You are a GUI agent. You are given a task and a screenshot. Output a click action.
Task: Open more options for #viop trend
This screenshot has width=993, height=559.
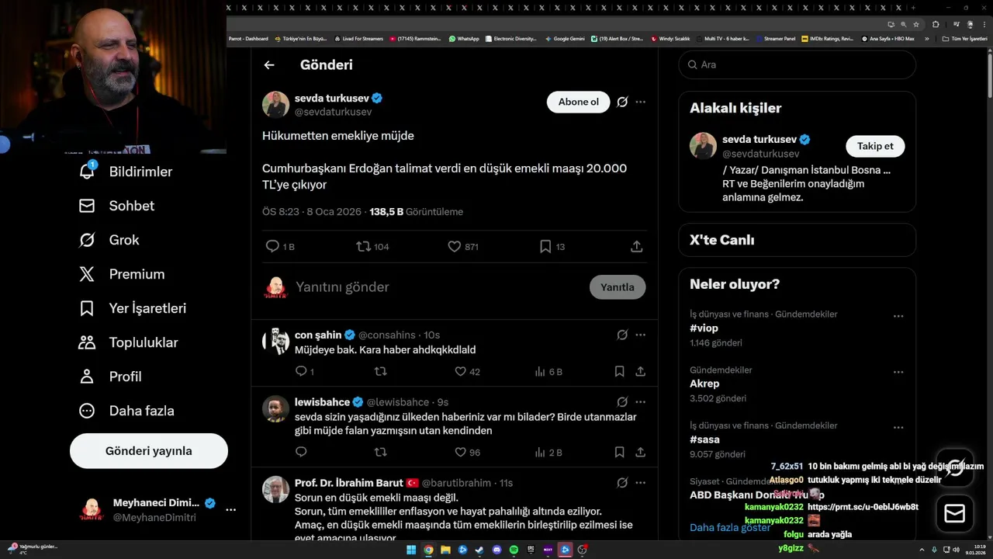click(x=898, y=316)
